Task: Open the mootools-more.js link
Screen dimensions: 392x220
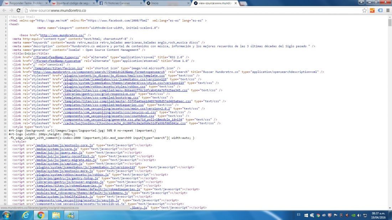Action: [x=64, y=171]
